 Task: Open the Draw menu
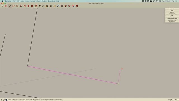(x=27, y=1)
